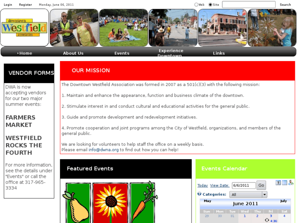Screen dimensions: 297x223
Task: Click the Categories help question-mark icon
Action: pyautogui.click(x=199, y=194)
